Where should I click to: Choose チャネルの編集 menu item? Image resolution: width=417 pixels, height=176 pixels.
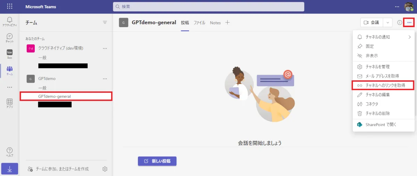384,95
